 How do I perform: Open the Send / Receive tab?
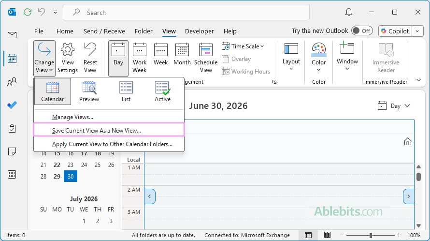(x=104, y=31)
